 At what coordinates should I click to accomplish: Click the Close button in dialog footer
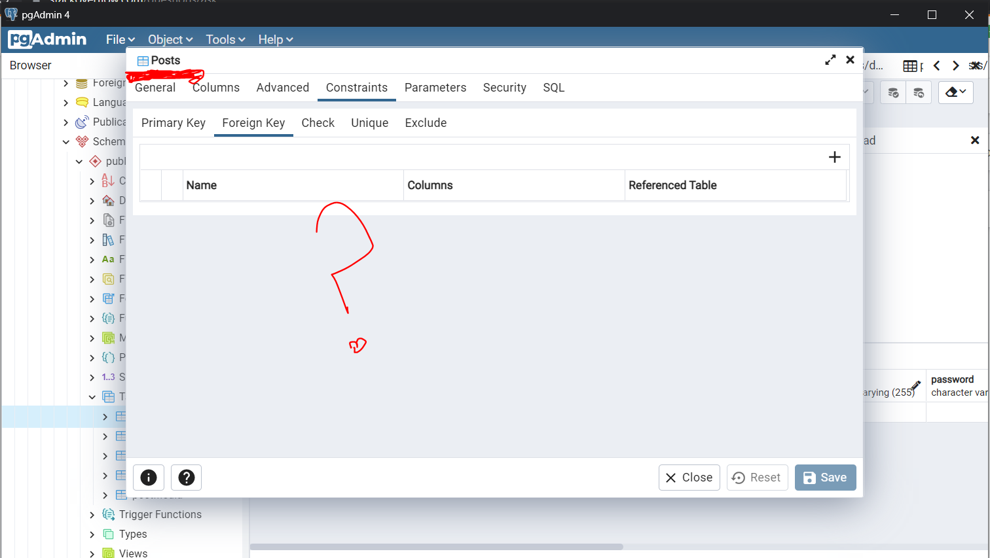tap(689, 478)
